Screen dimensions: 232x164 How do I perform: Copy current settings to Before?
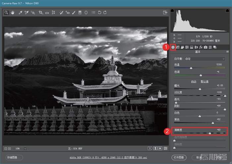[x=160, y=148]
